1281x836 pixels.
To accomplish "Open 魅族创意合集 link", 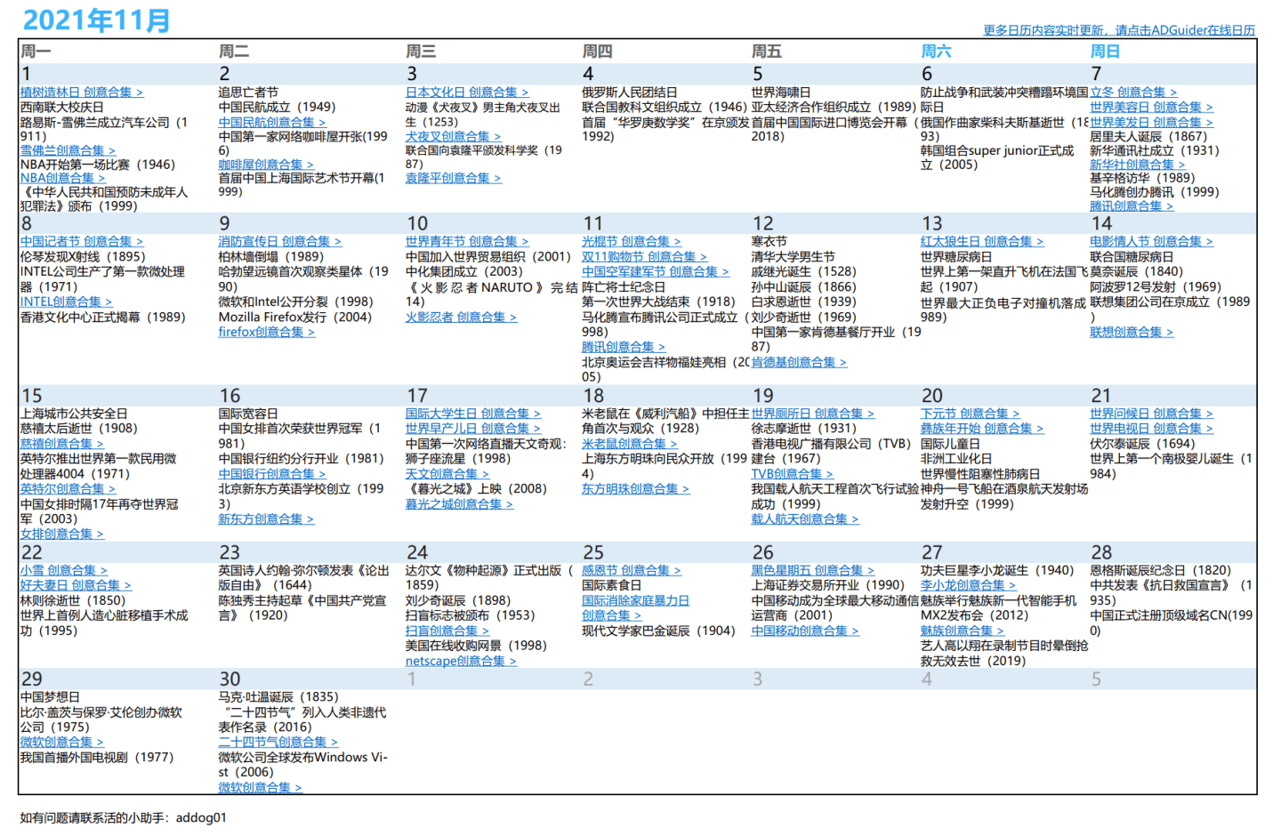I will [963, 631].
